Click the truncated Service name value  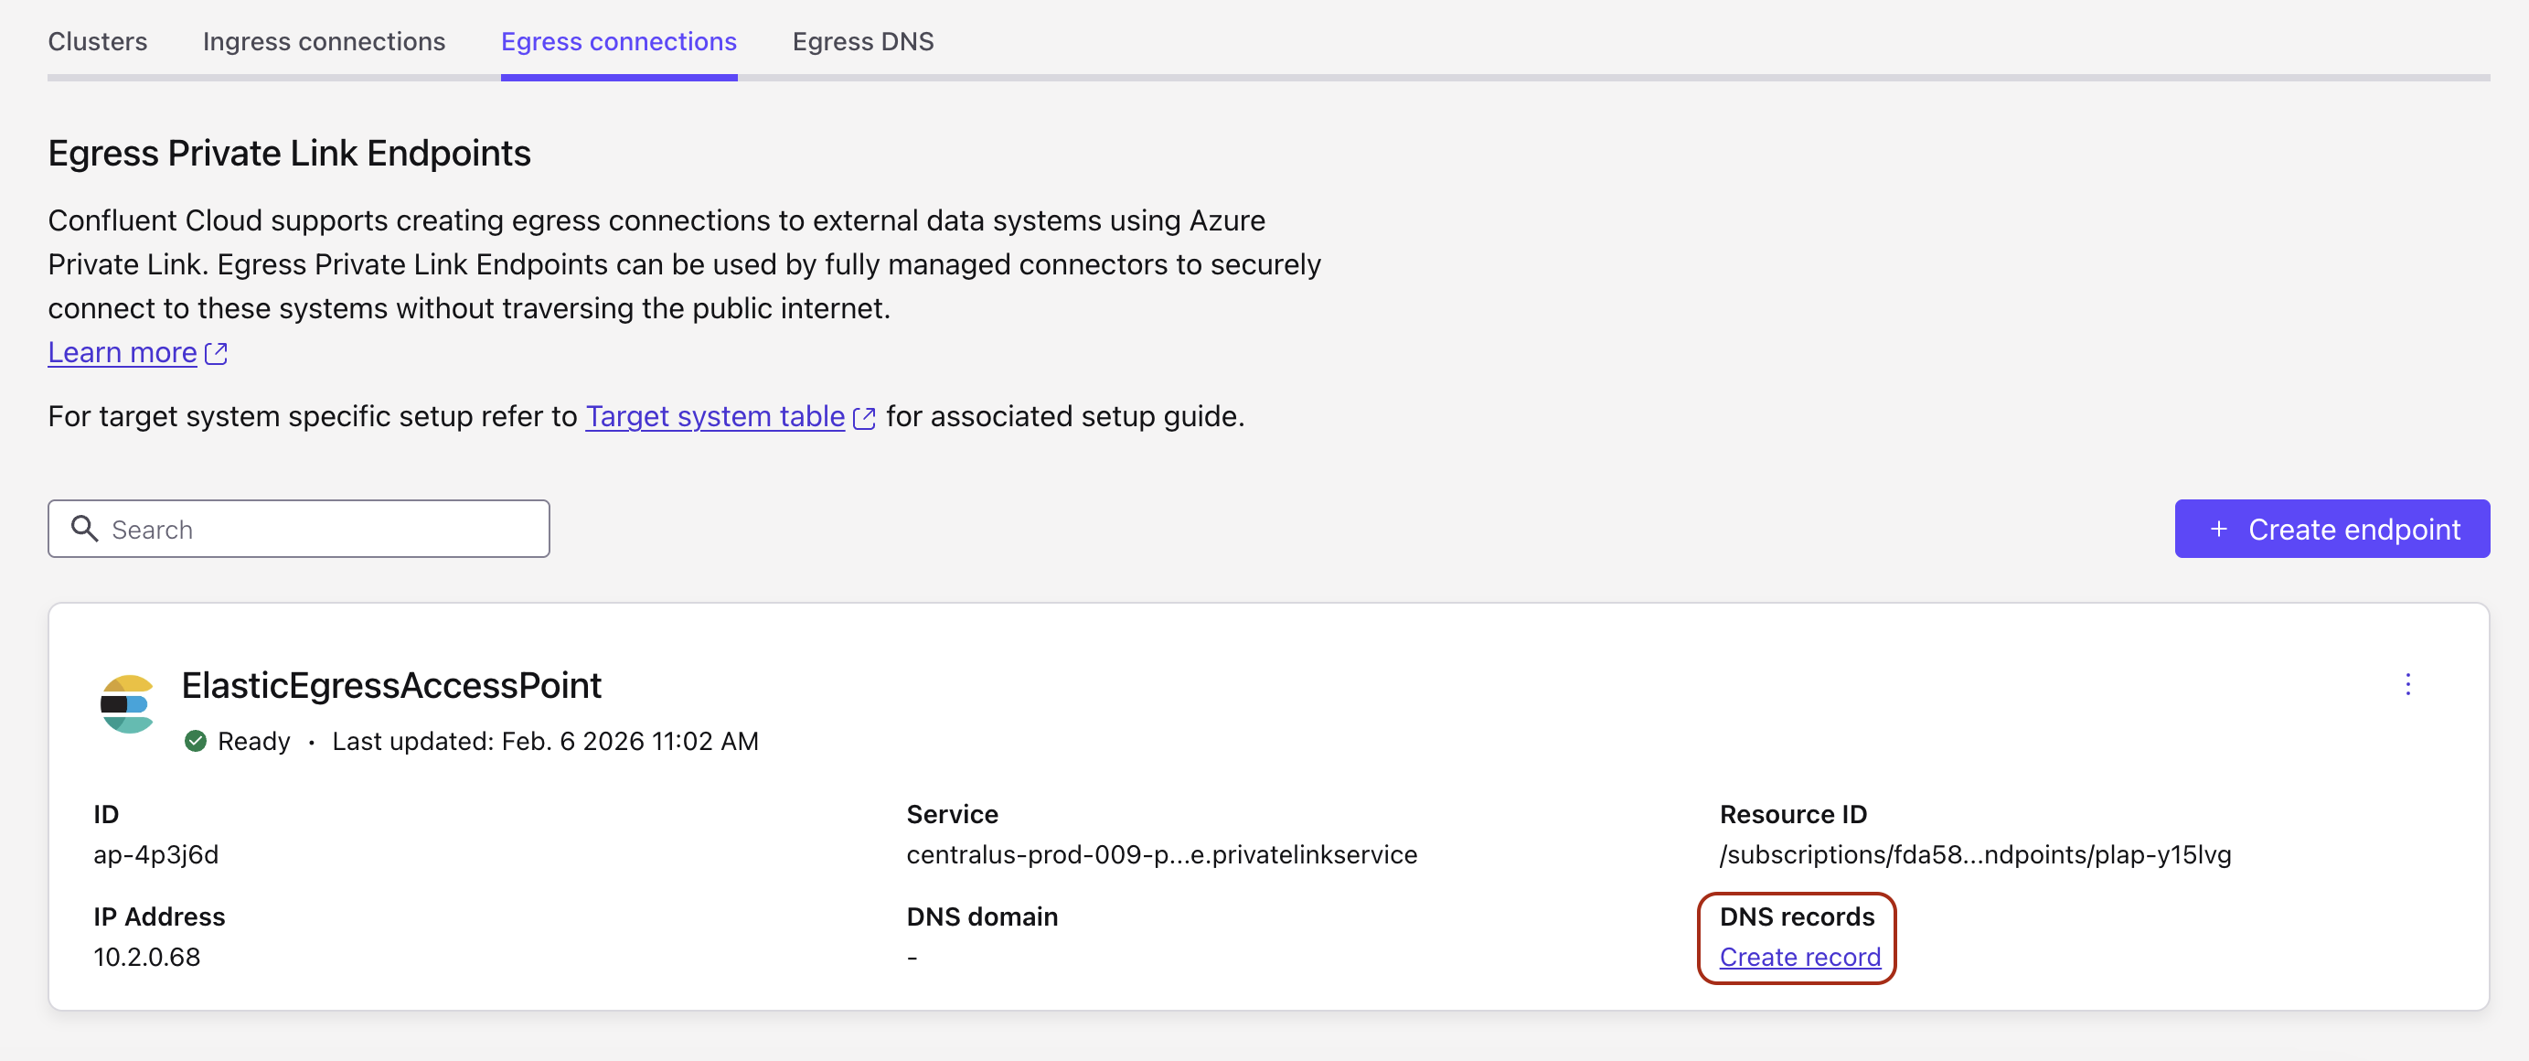click(x=1161, y=853)
